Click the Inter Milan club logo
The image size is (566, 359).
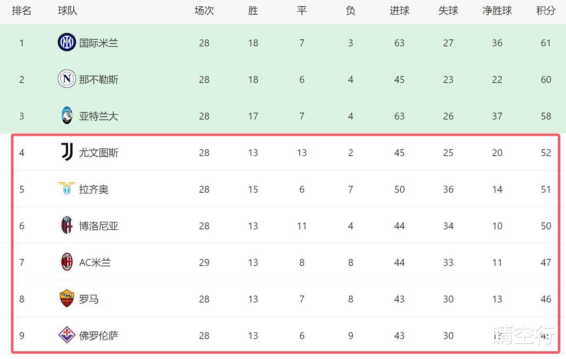tap(67, 43)
